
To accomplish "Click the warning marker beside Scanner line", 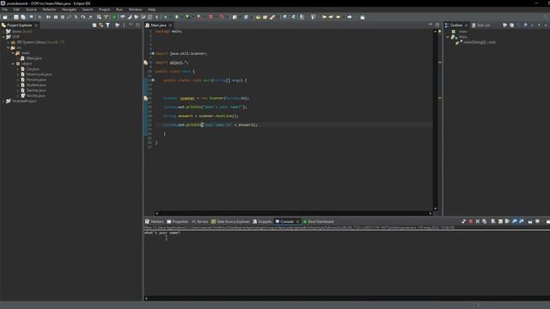I will pos(145,98).
